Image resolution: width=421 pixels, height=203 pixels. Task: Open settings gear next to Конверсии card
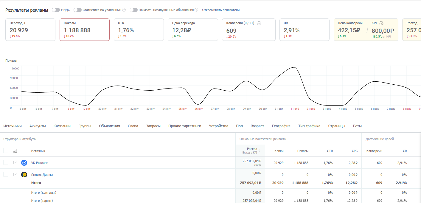(x=259, y=23)
